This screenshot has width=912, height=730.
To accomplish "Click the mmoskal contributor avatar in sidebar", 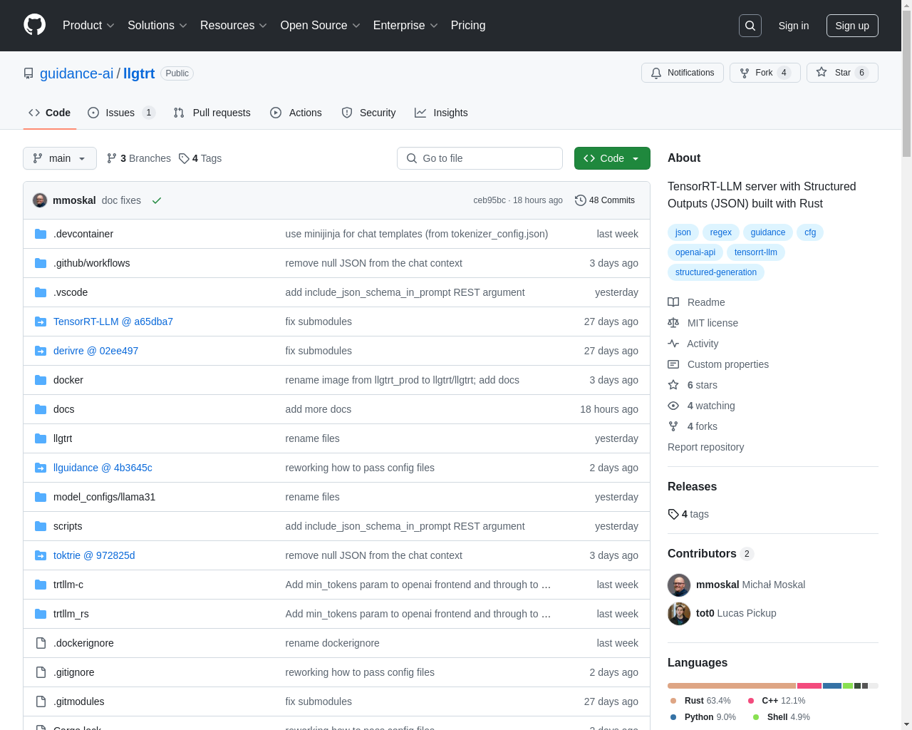I will (679, 585).
